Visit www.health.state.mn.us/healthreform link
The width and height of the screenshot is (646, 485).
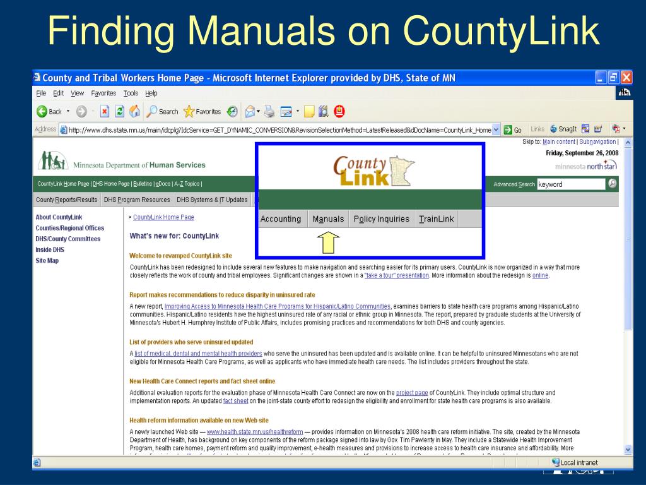click(x=255, y=432)
